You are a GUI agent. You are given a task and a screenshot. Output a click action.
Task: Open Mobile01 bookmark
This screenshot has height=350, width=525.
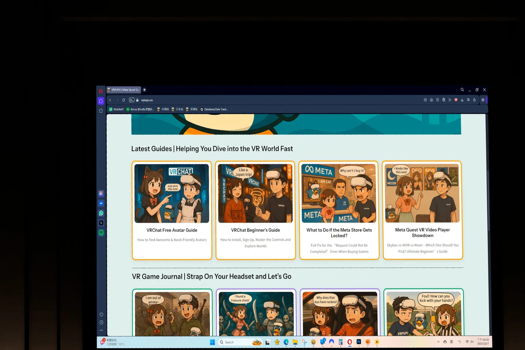click(x=116, y=109)
